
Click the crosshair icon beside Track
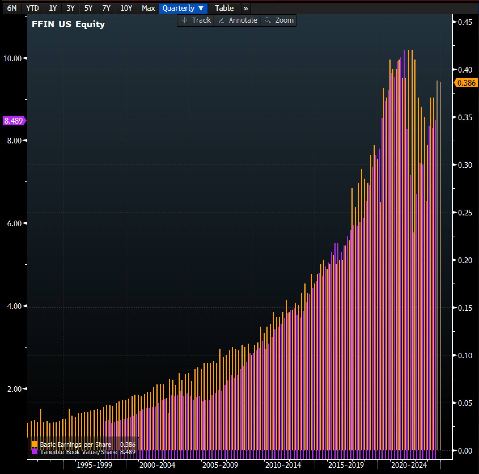185,20
